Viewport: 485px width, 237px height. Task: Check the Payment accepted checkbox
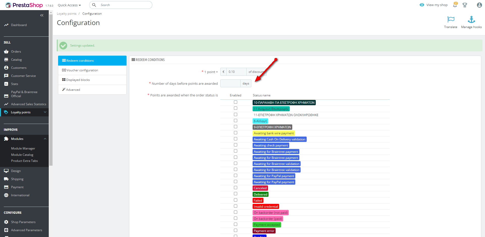point(235,224)
